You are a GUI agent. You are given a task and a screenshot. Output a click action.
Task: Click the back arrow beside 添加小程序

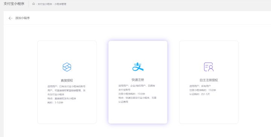point(11,18)
